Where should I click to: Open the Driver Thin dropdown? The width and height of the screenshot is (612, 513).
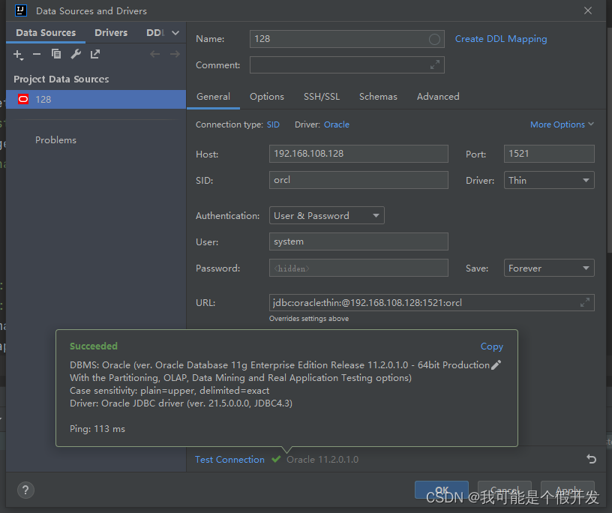click(549, 180)
